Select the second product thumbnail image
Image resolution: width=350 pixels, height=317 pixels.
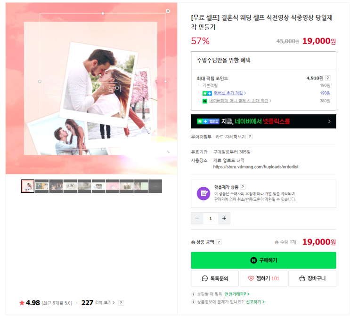42,186
